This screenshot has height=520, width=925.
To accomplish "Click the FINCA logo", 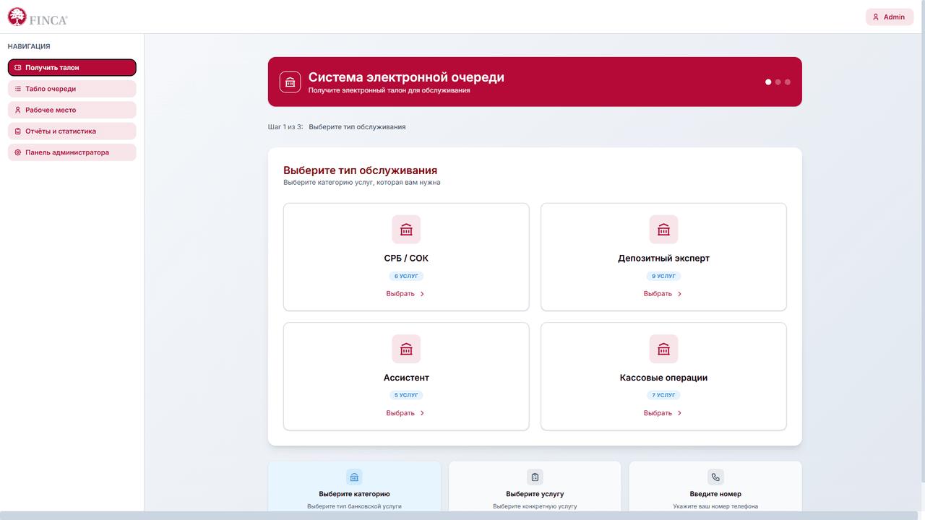I will (x=38, y=17).
